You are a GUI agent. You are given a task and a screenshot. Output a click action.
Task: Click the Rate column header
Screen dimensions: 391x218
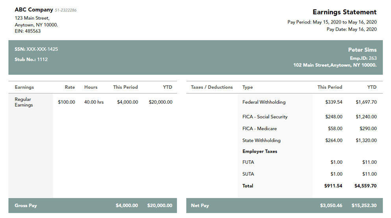tap(70, 87)
